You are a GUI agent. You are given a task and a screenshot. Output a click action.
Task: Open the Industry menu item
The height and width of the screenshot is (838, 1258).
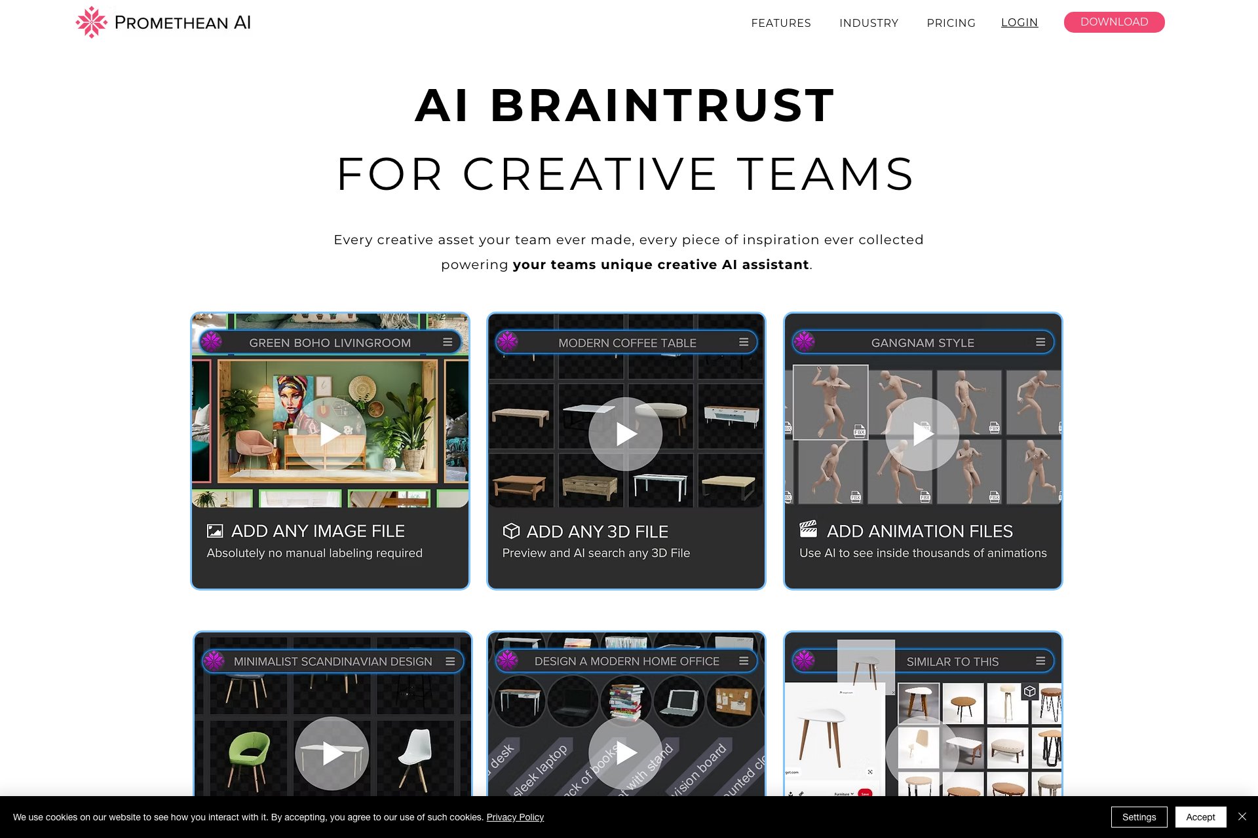point(869,23)
